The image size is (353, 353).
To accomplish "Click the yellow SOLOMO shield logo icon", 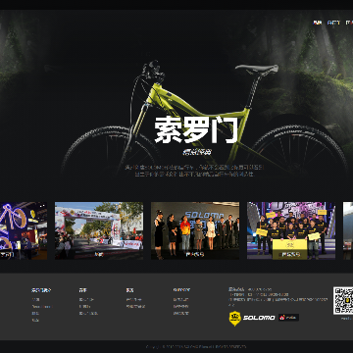I will coord(235,318).
